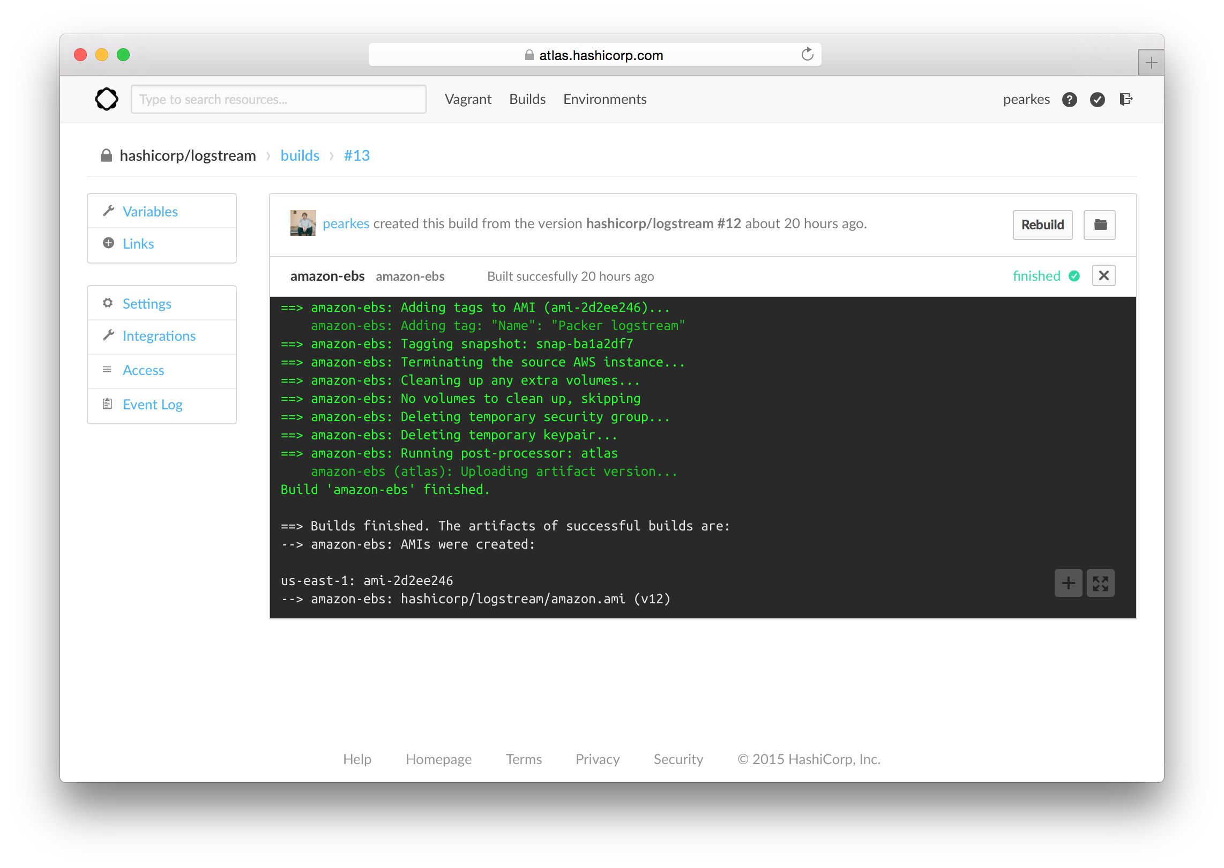This screenshot has width=1224, height=868.
Task: Open a new browser tab with plus
Action: tap(1151, 63)
